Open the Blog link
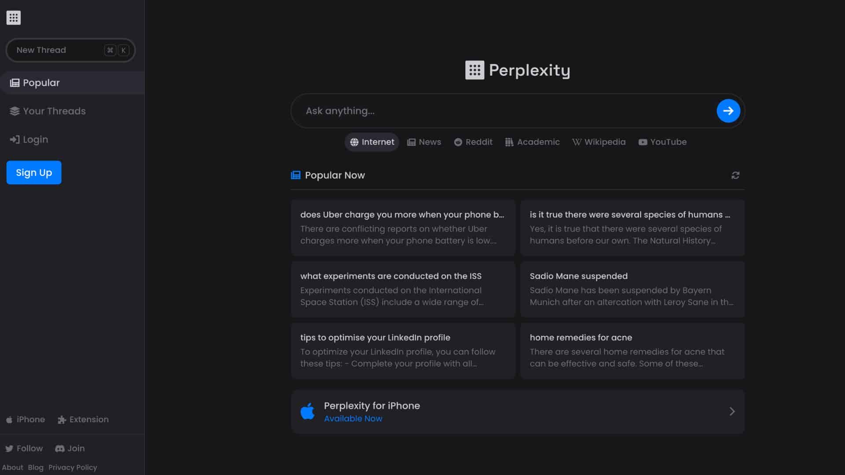845x475 pixels. tap(36, 468)
